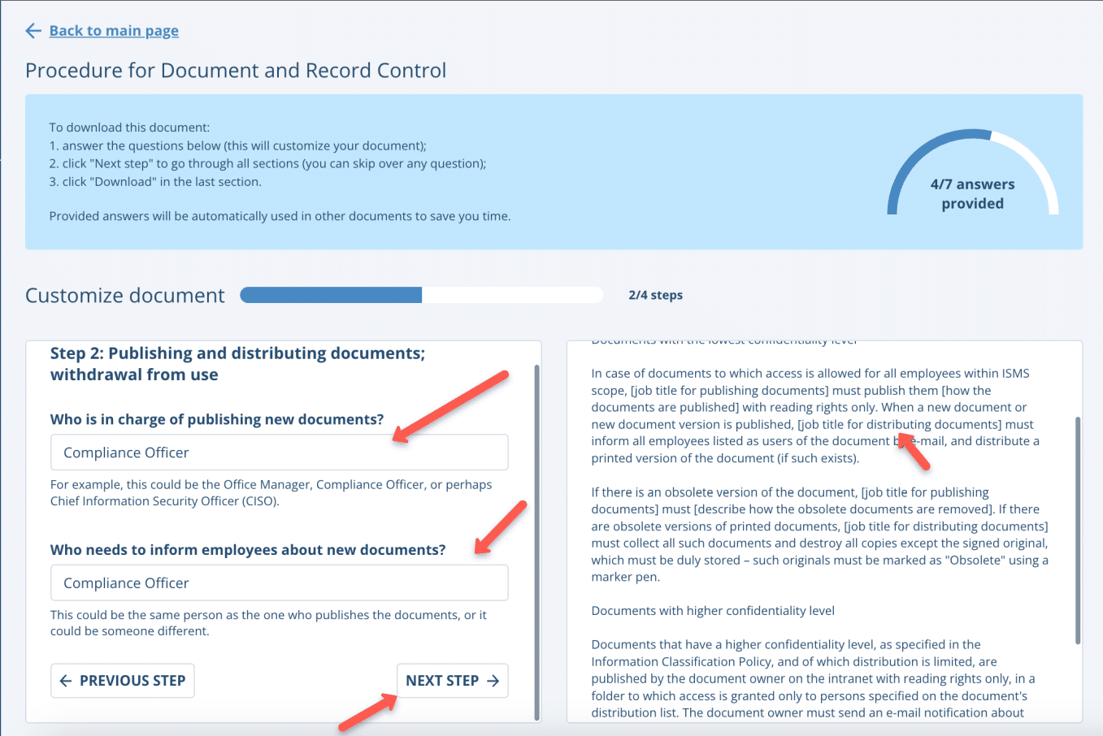Click the left arrow icon inside Previous Step button

67,680
